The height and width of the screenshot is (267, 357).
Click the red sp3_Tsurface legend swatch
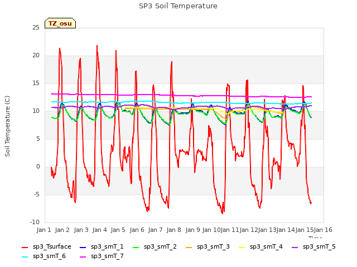(25, 247)
